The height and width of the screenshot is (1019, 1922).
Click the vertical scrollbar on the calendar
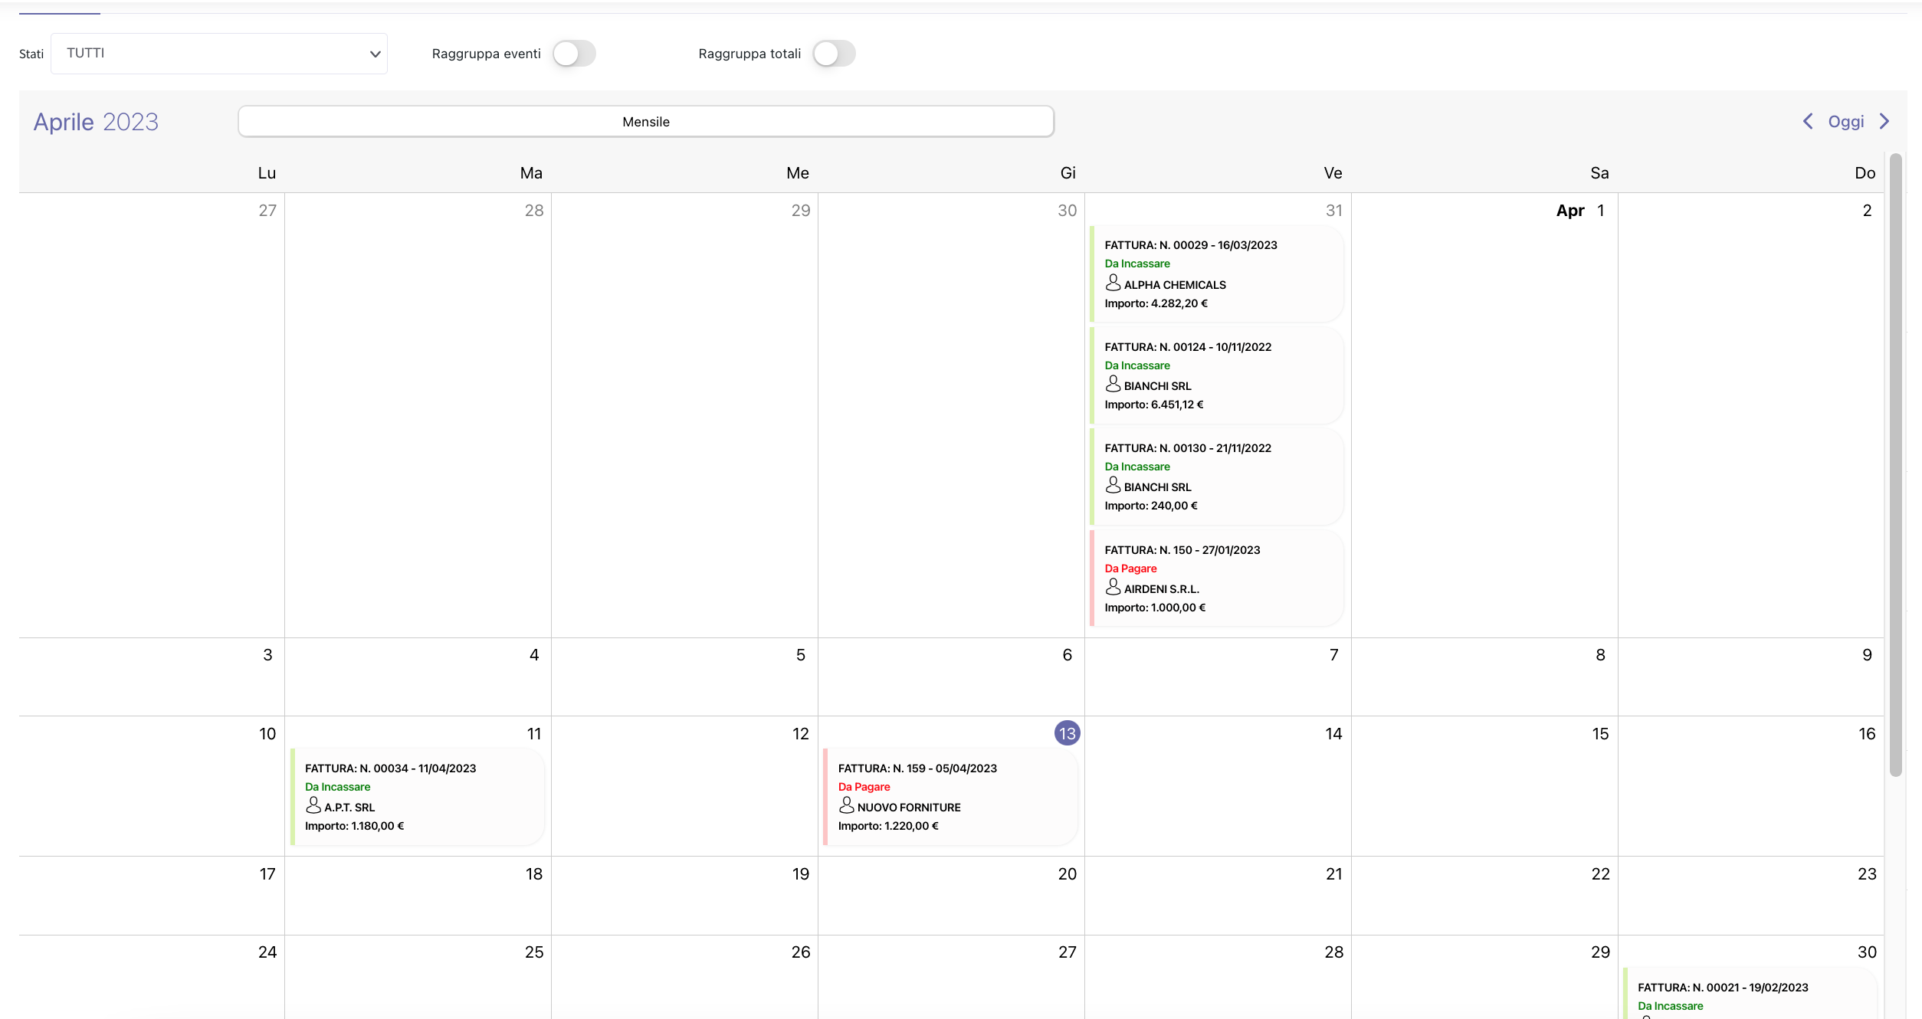click(1896, 465)
